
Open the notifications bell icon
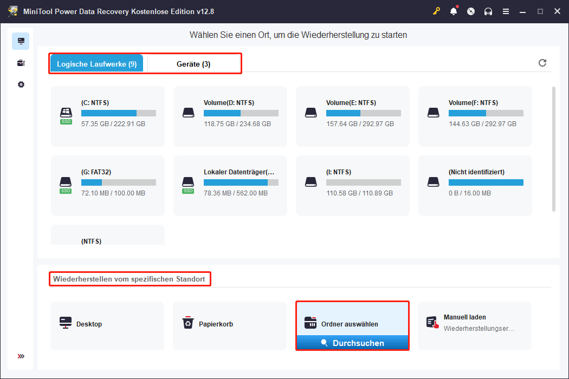click(x=454, y=11)
